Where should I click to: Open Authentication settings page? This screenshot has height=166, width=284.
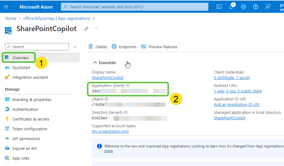(25, 109)
